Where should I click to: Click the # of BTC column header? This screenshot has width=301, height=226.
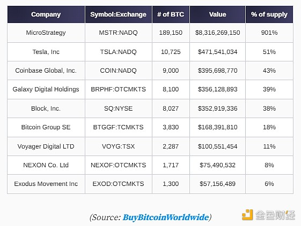coord(171,14)
